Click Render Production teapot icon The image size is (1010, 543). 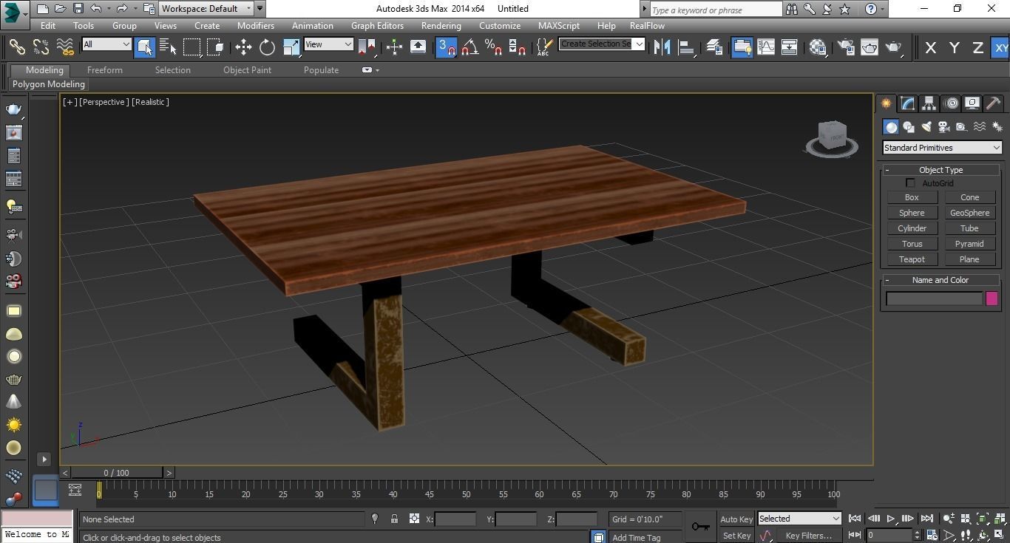894,47
